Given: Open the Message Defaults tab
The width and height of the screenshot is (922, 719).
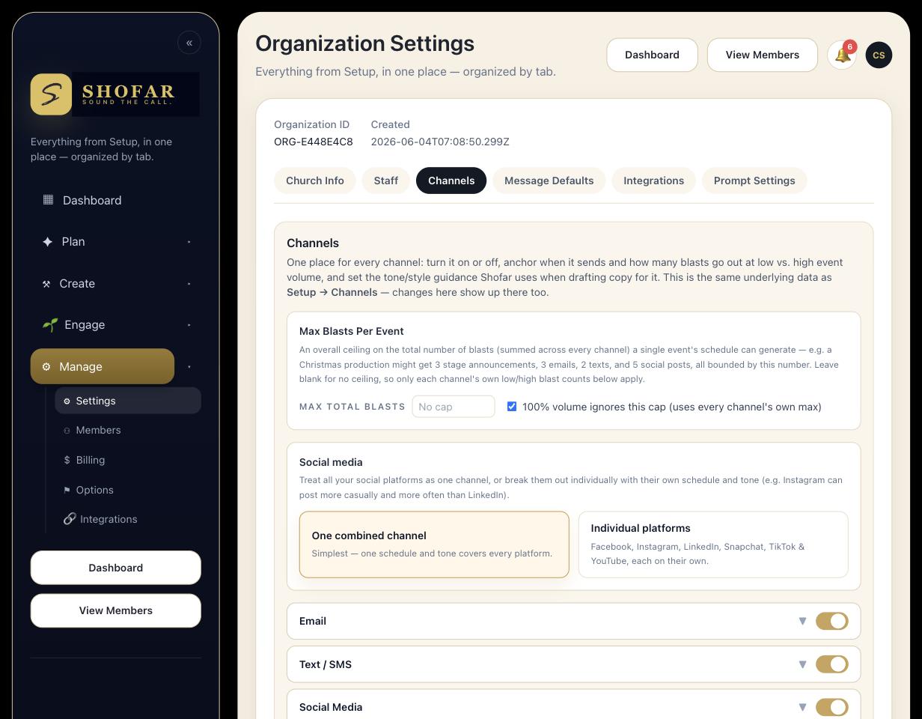Looking at the screenshot, I should coord(549,180).
